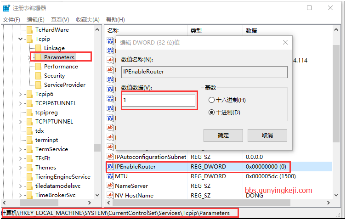Select the TermService folder icon
The width and height of the screenshot is (346, 220).
point(29,149)
